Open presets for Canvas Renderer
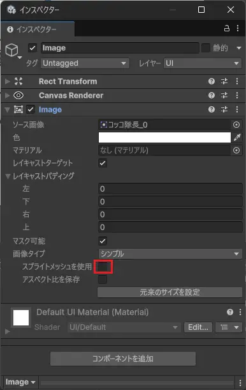 point(224,95)
